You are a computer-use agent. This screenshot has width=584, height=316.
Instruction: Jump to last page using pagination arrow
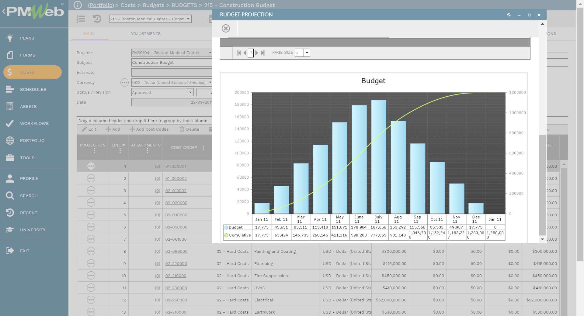263,53
